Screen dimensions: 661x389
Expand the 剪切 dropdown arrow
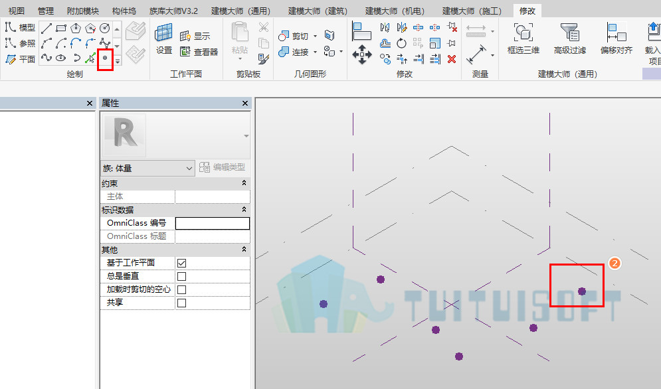click(x=315, y=37)
